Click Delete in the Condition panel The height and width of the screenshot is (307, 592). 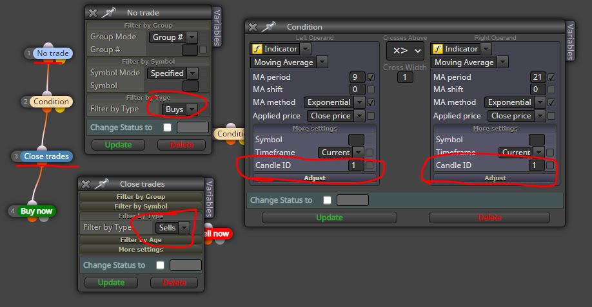click(x=489, y=218)
